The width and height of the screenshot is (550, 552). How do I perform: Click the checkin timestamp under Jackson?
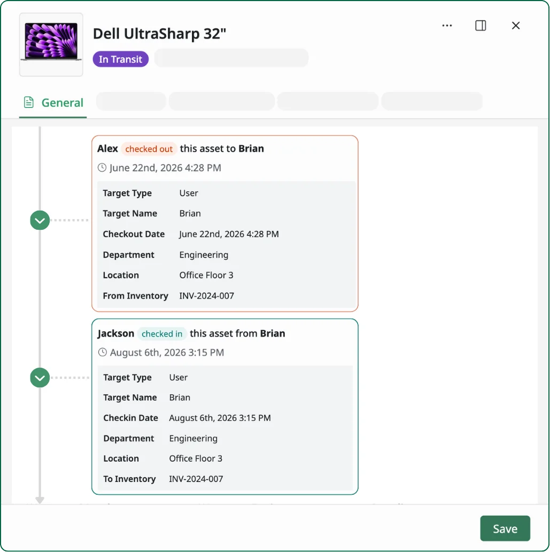click(167, 352)
